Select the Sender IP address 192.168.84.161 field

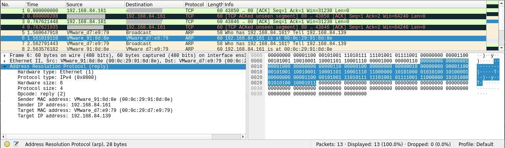[x=64, y=105]
